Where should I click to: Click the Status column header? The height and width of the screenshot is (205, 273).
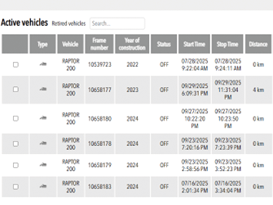(x=164, y=44)
